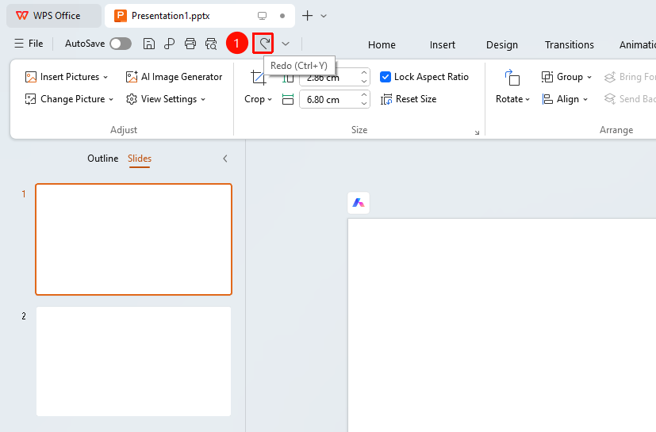Click the width field showing 6.80 cm
Image resolution: width=656 pixels, height=432 pixels.
329,100
